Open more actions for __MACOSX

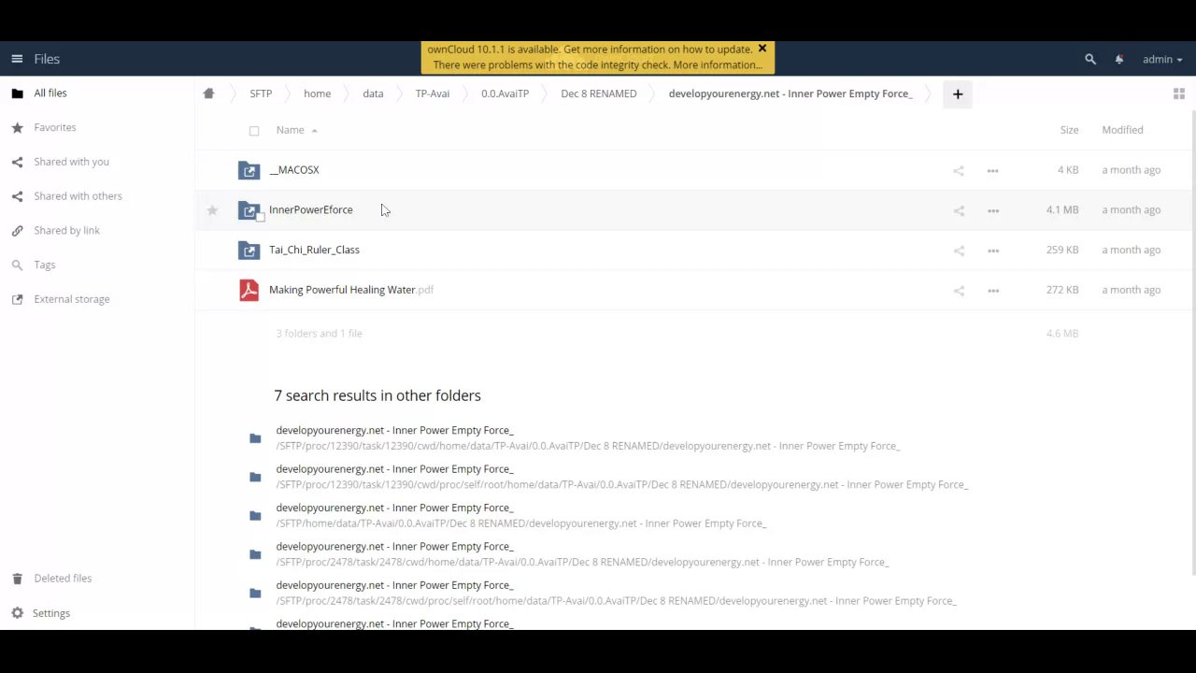click(x=992, y=170)
